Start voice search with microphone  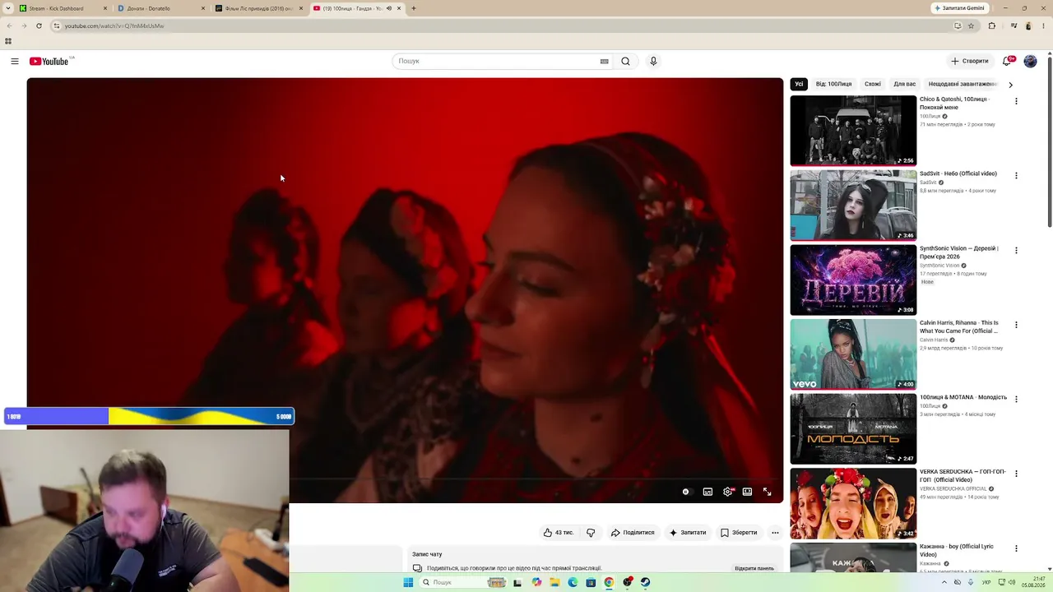653,61
